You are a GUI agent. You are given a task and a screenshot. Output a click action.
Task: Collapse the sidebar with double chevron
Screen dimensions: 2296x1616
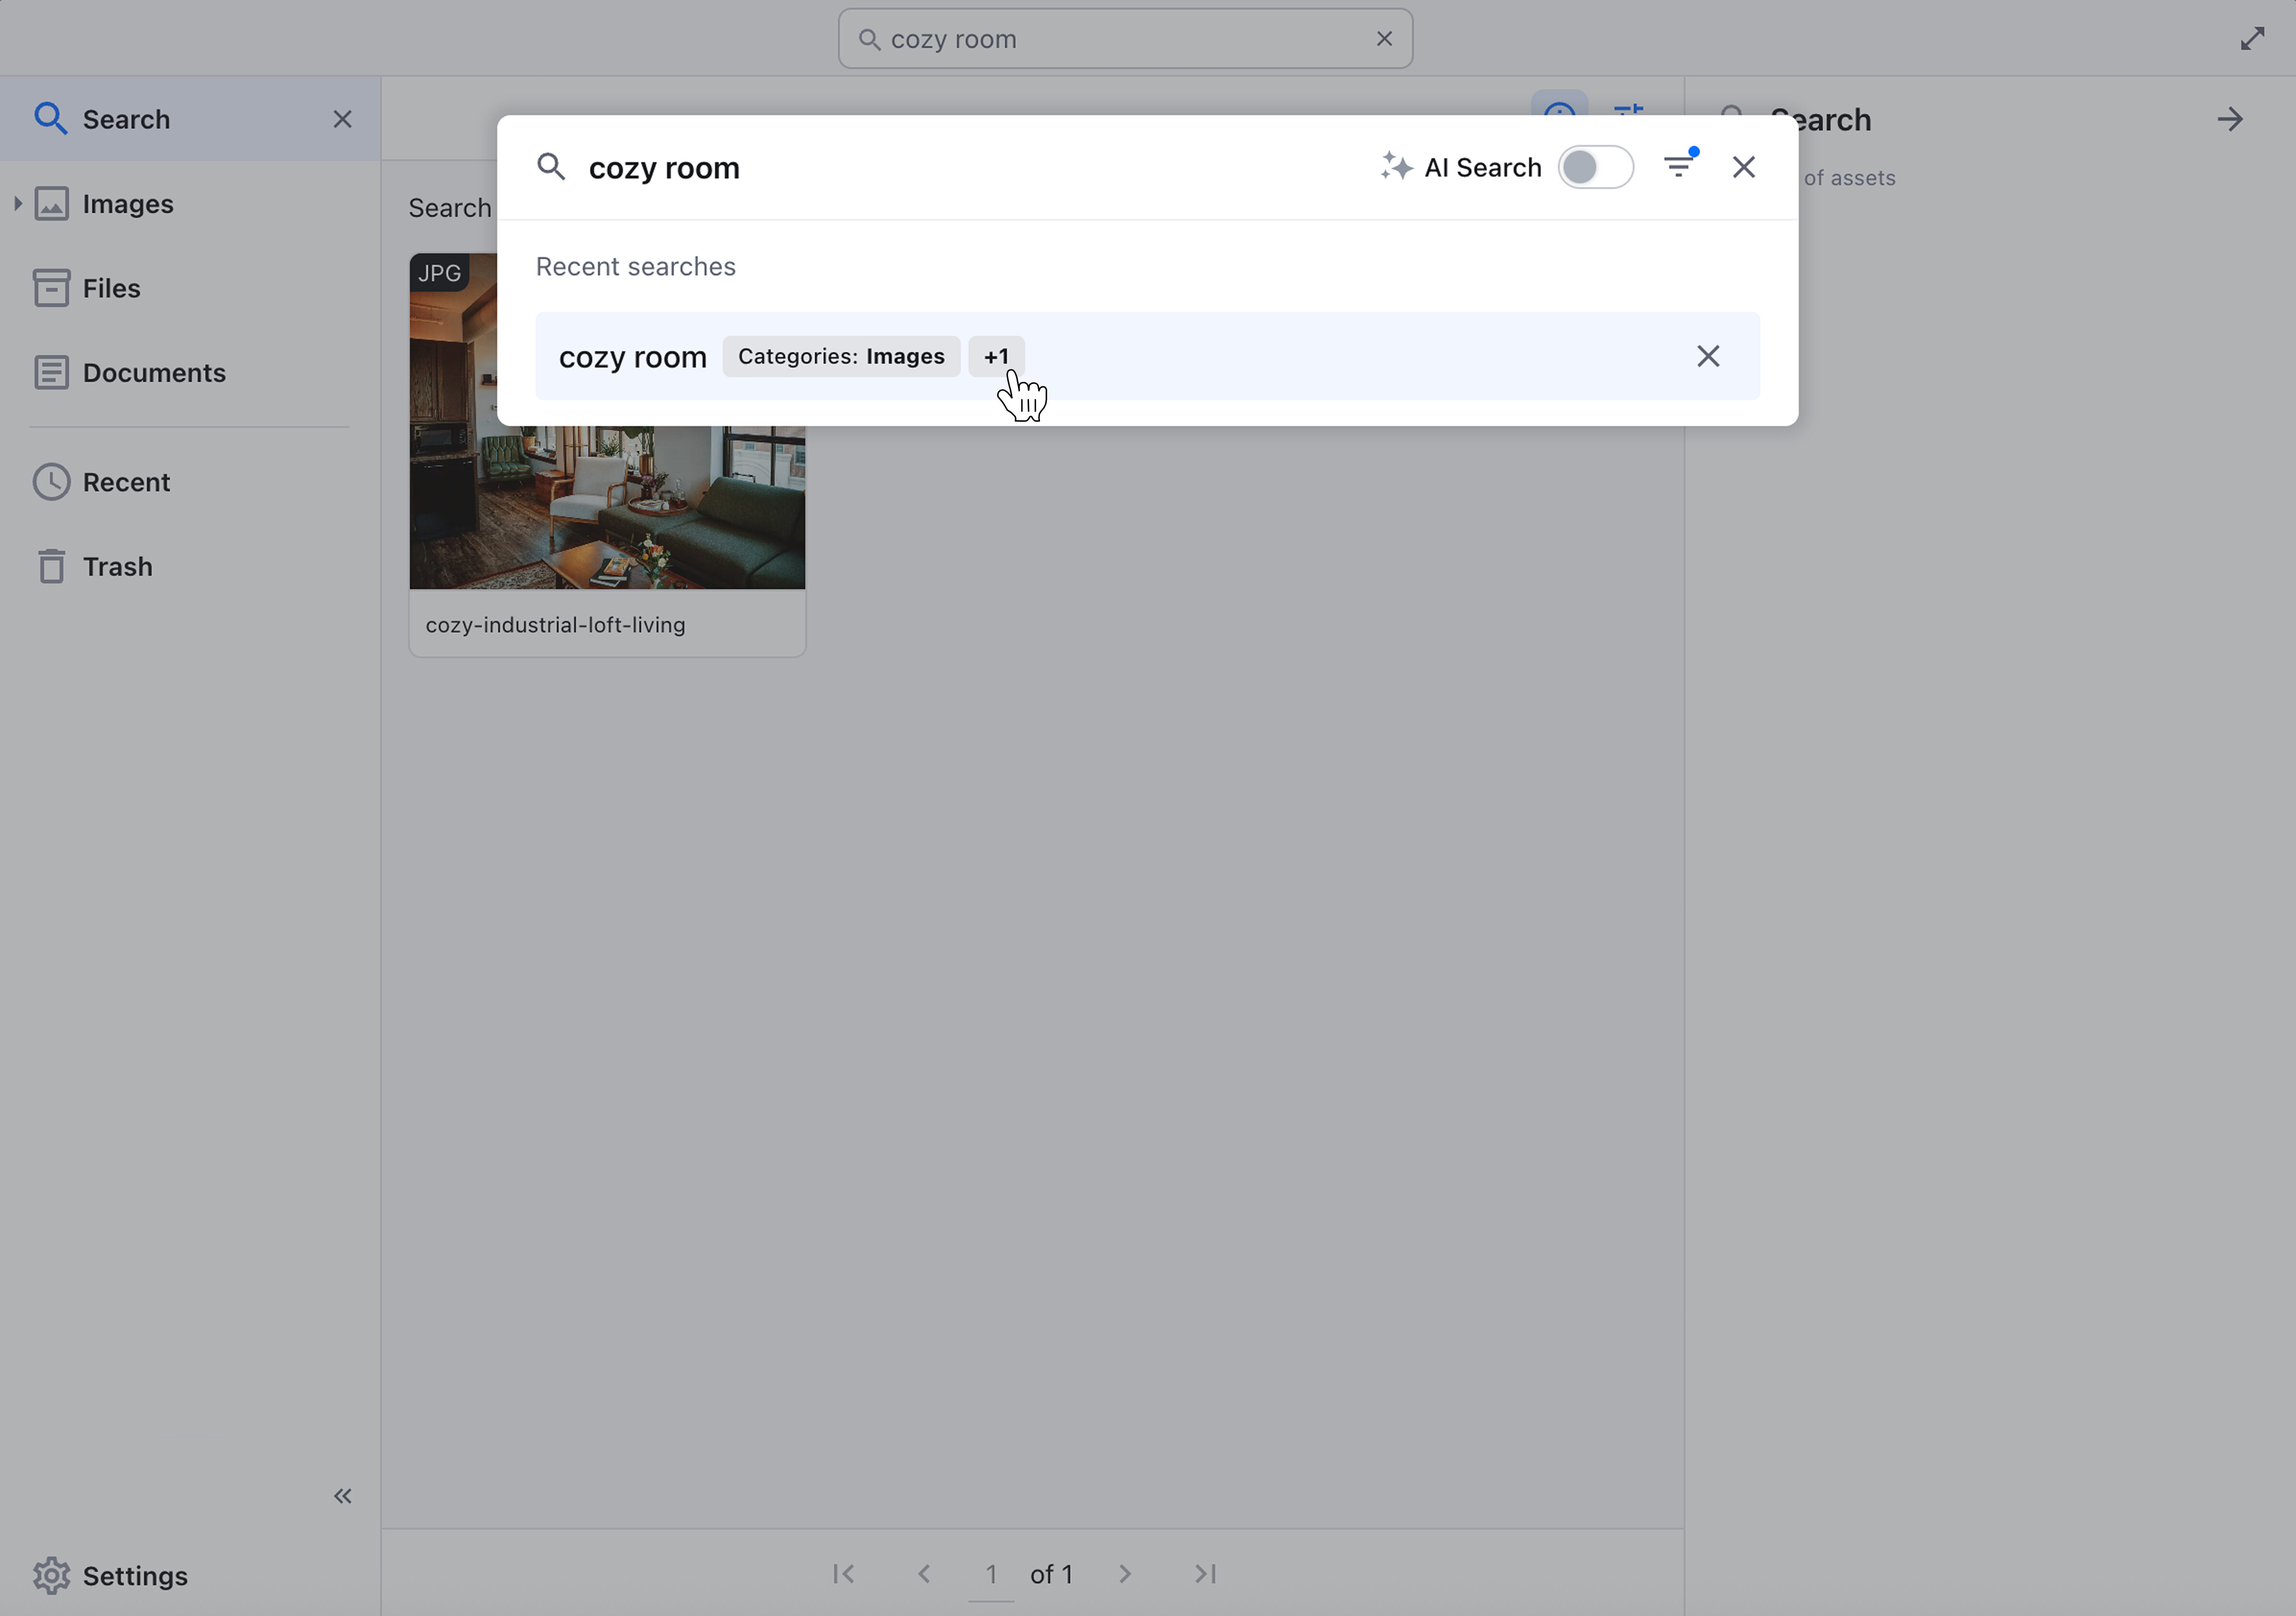(x=342, y=1496)
